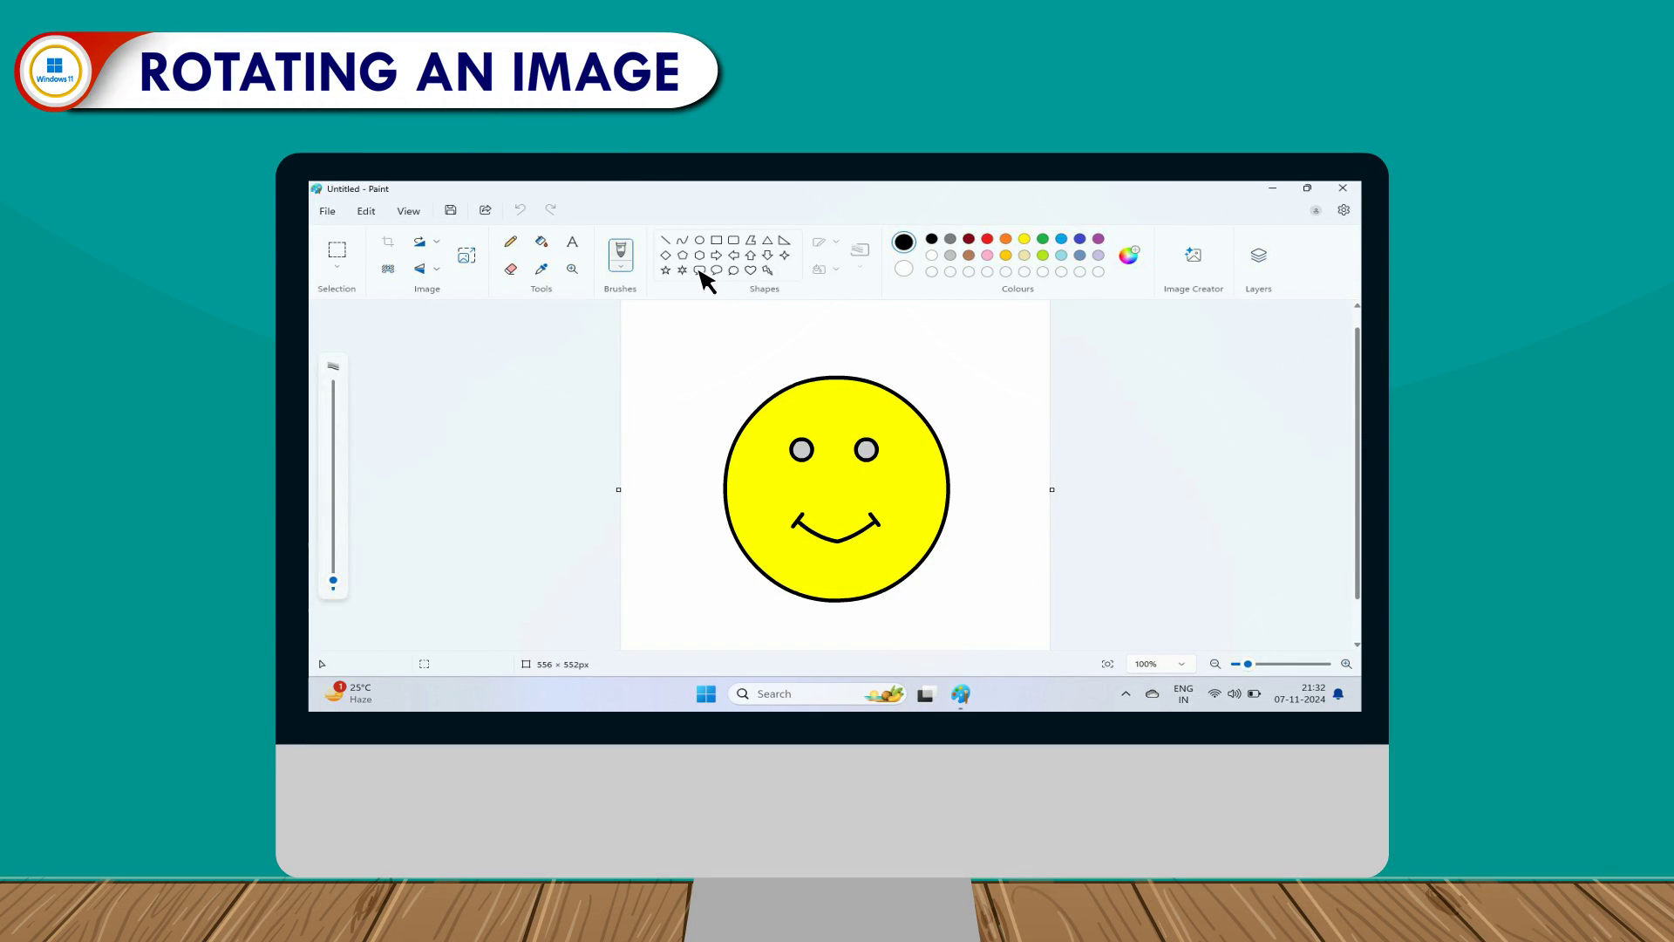The width and height of the screenshot is (1674, 942).
Task: Pick the red colour swatch
Action: (987, 239)
